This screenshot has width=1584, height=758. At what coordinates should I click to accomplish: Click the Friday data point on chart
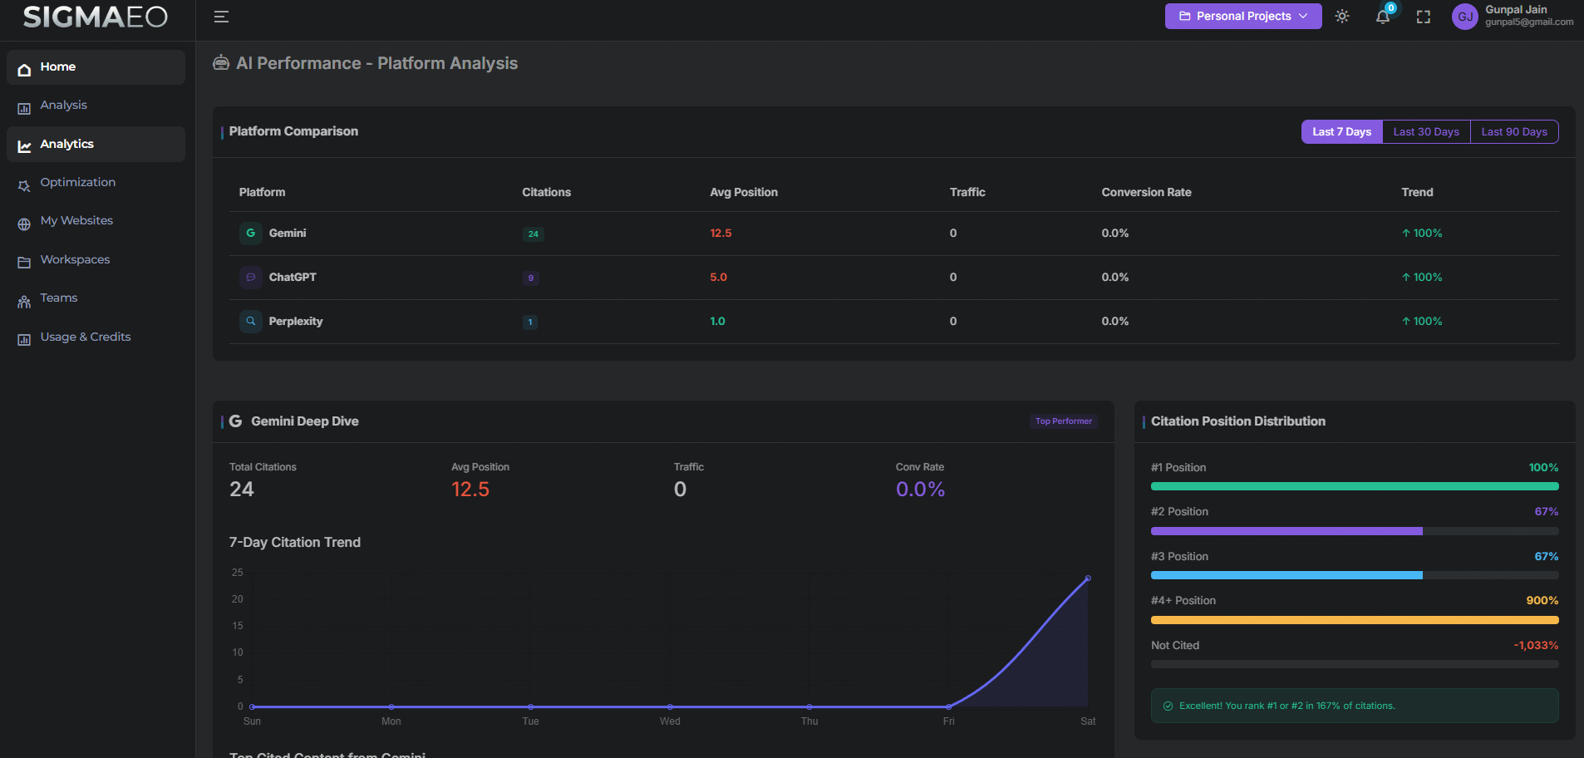coord(948,706)
